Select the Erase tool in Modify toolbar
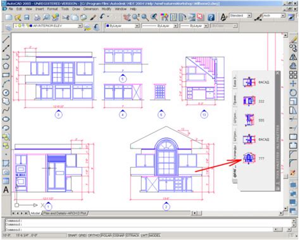This screenshot has width=300, height=240. [293, 39]
